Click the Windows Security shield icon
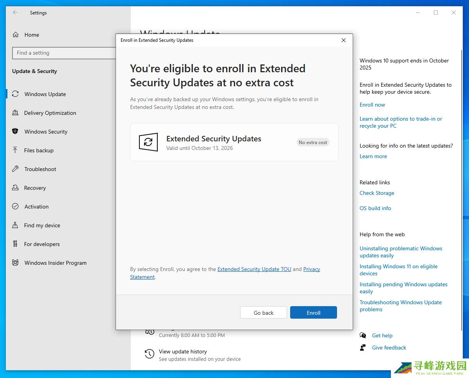This screenshot has height=378, width=469. point(15,132)
